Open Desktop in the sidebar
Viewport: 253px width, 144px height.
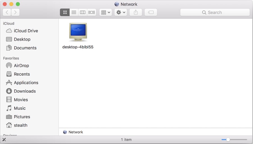(x=22, y=39)
